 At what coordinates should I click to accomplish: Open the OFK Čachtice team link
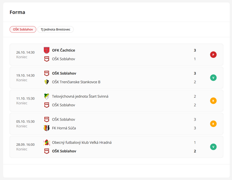[63, 50]
